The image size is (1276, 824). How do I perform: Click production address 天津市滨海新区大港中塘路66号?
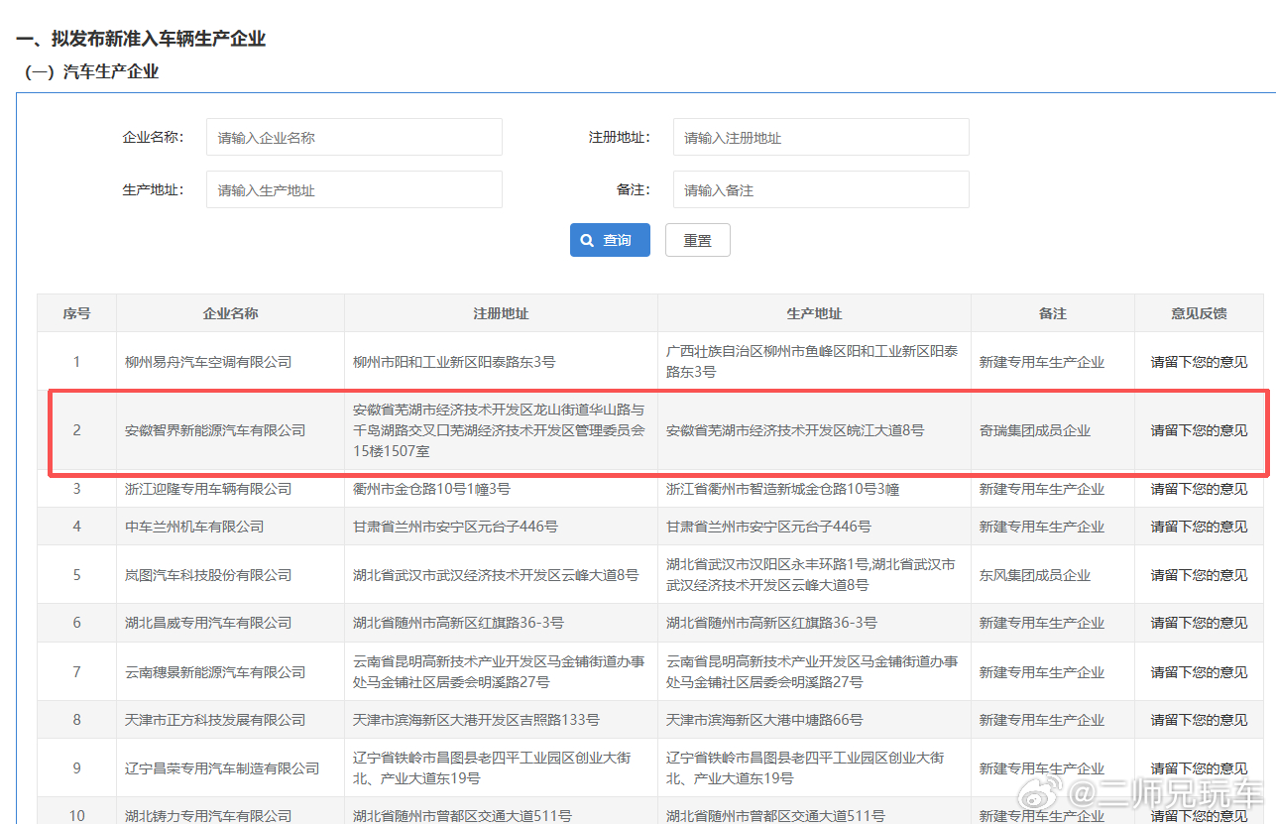click(x=764, y=720)
